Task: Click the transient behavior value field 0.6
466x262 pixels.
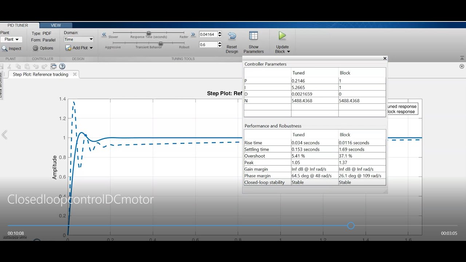Action: pyautogui.click(x=208, y=44)
